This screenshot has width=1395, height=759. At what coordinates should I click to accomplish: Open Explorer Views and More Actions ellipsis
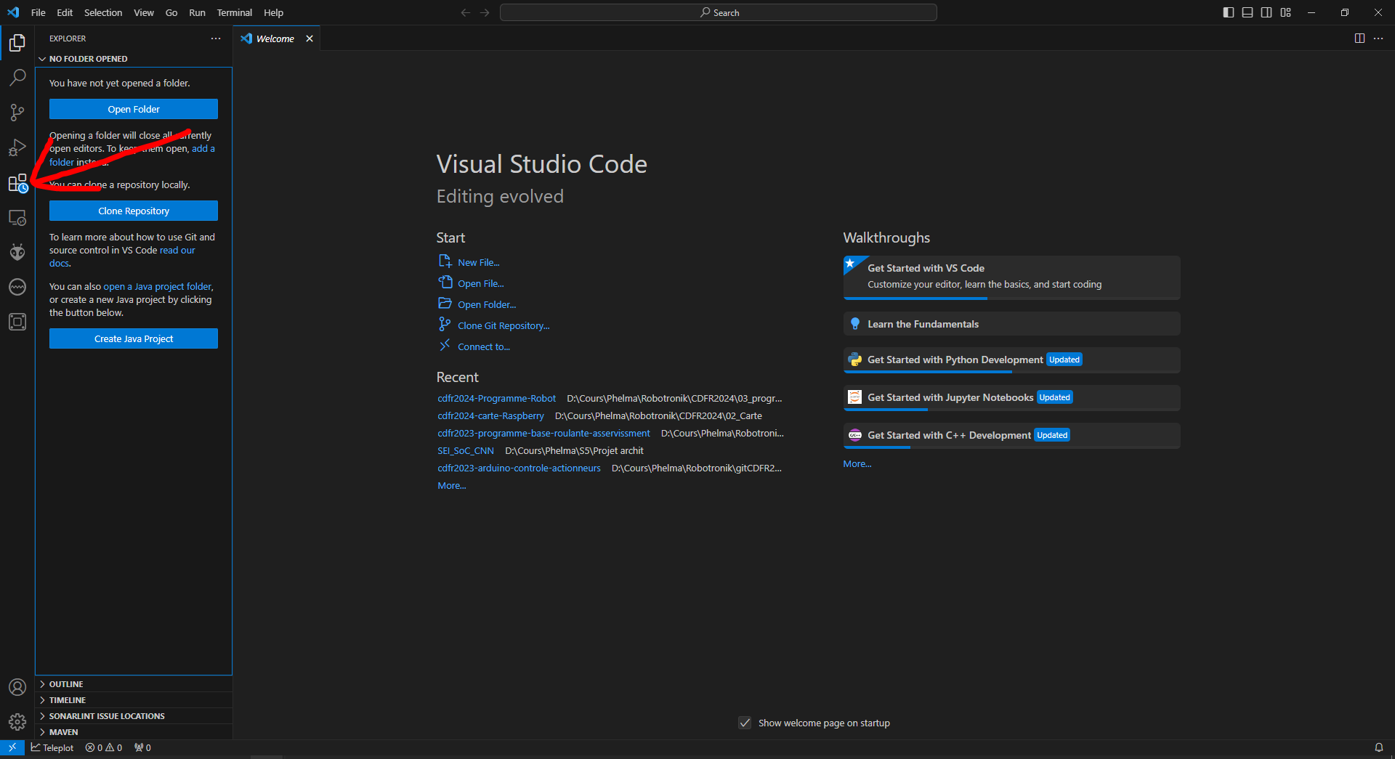[x=216, y=38]
